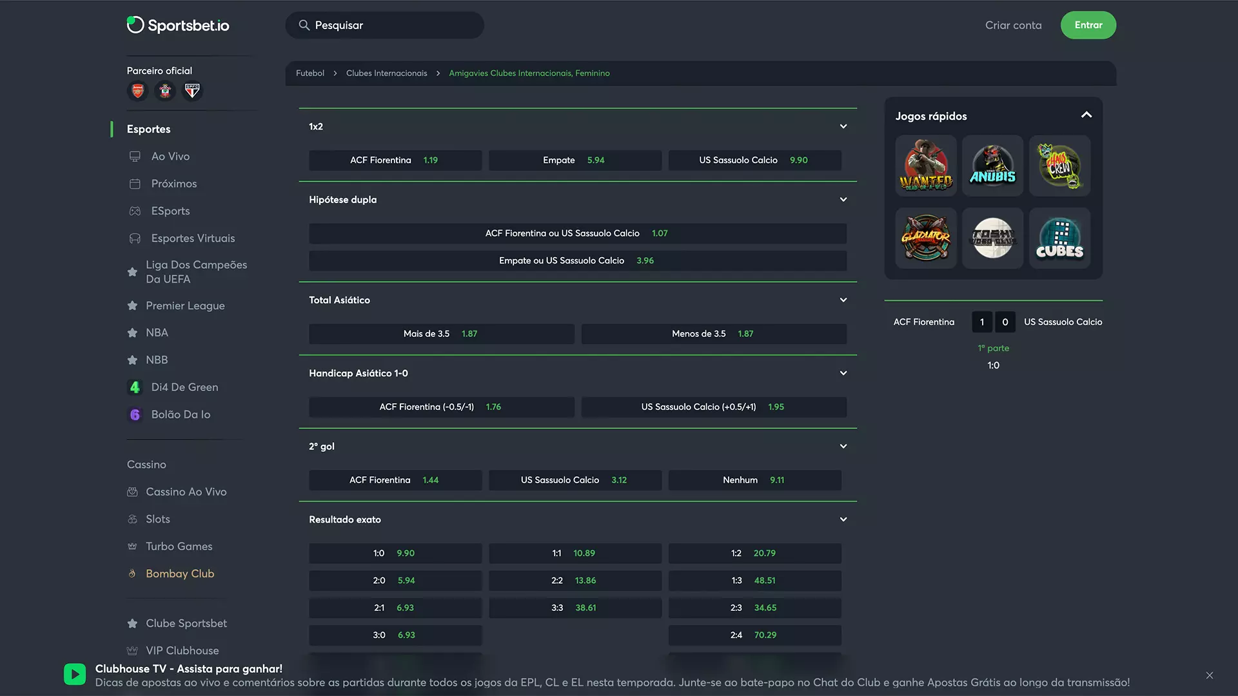Click Criar conta to register
The image size is (1238, 696).
(1013, 24)
